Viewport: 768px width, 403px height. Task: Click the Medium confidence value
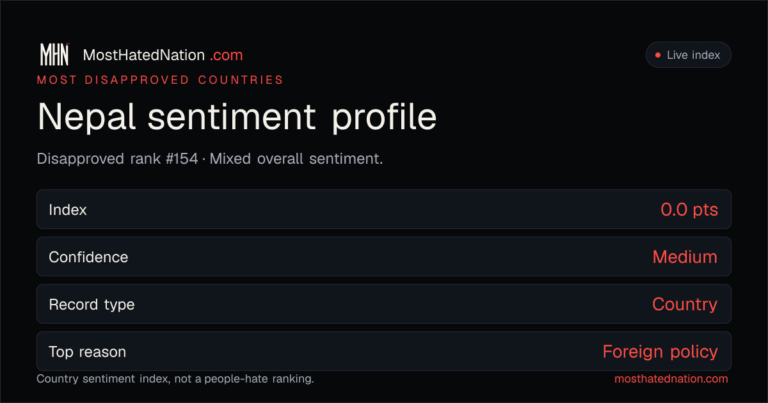(x=685, y=257)
